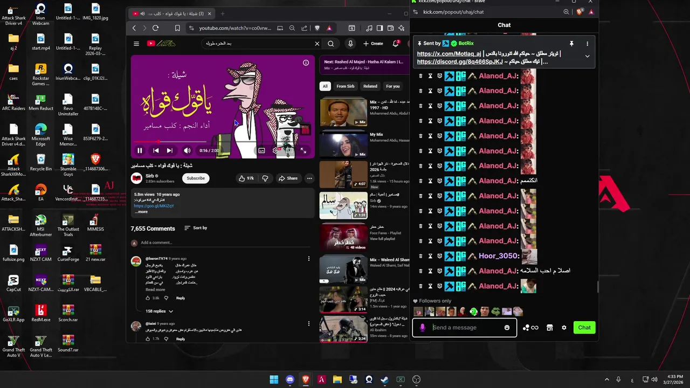690x388 pixels.
Task: Go to previous video in player
Action: pos(156,151)
